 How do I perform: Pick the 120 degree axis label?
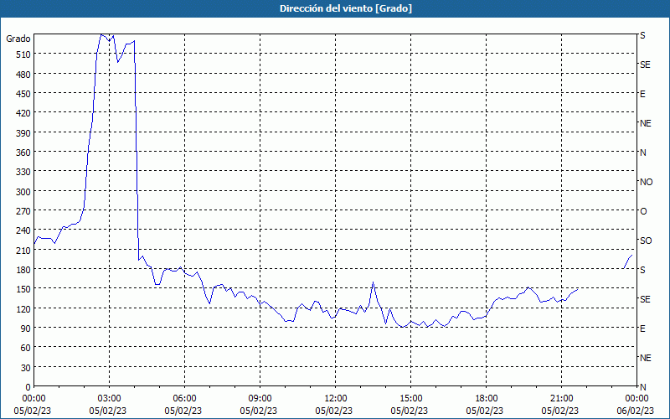(23, 309)
